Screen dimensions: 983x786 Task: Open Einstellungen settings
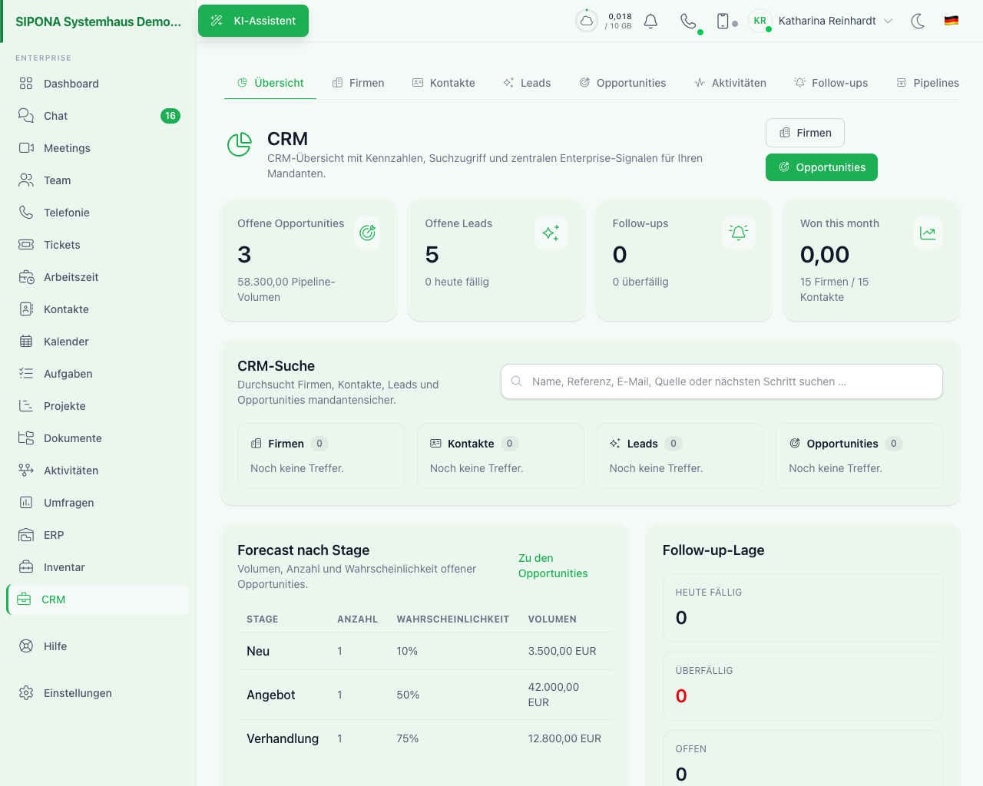(x=98, y=693)
